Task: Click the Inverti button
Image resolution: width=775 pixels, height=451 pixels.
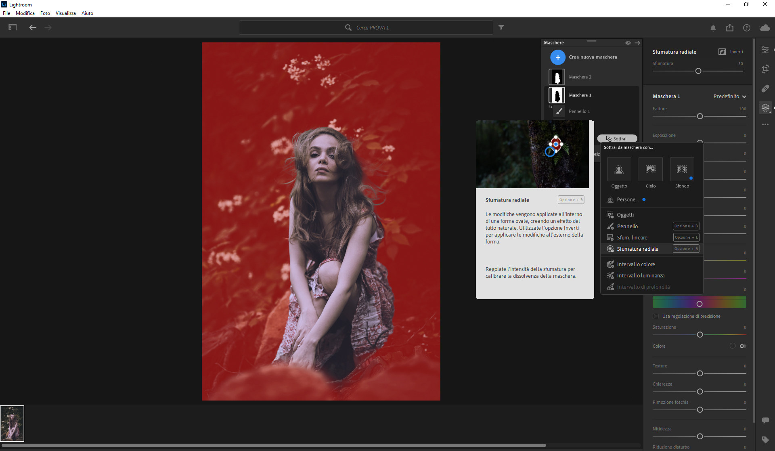Action: pyautogui.click(x=731, y=52)
